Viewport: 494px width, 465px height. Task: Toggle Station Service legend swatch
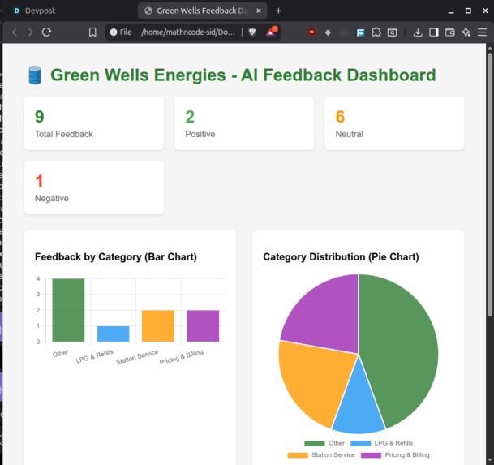(298, 455)
